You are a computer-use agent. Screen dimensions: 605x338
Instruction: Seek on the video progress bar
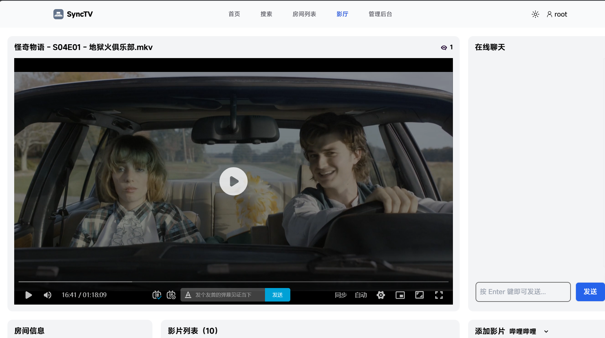[234, 282]
